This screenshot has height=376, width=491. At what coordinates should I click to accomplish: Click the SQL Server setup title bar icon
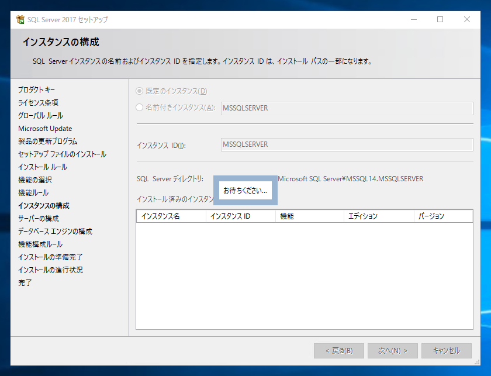20,19
